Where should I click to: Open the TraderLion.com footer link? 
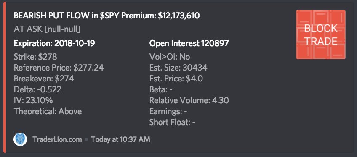(57, 139)
